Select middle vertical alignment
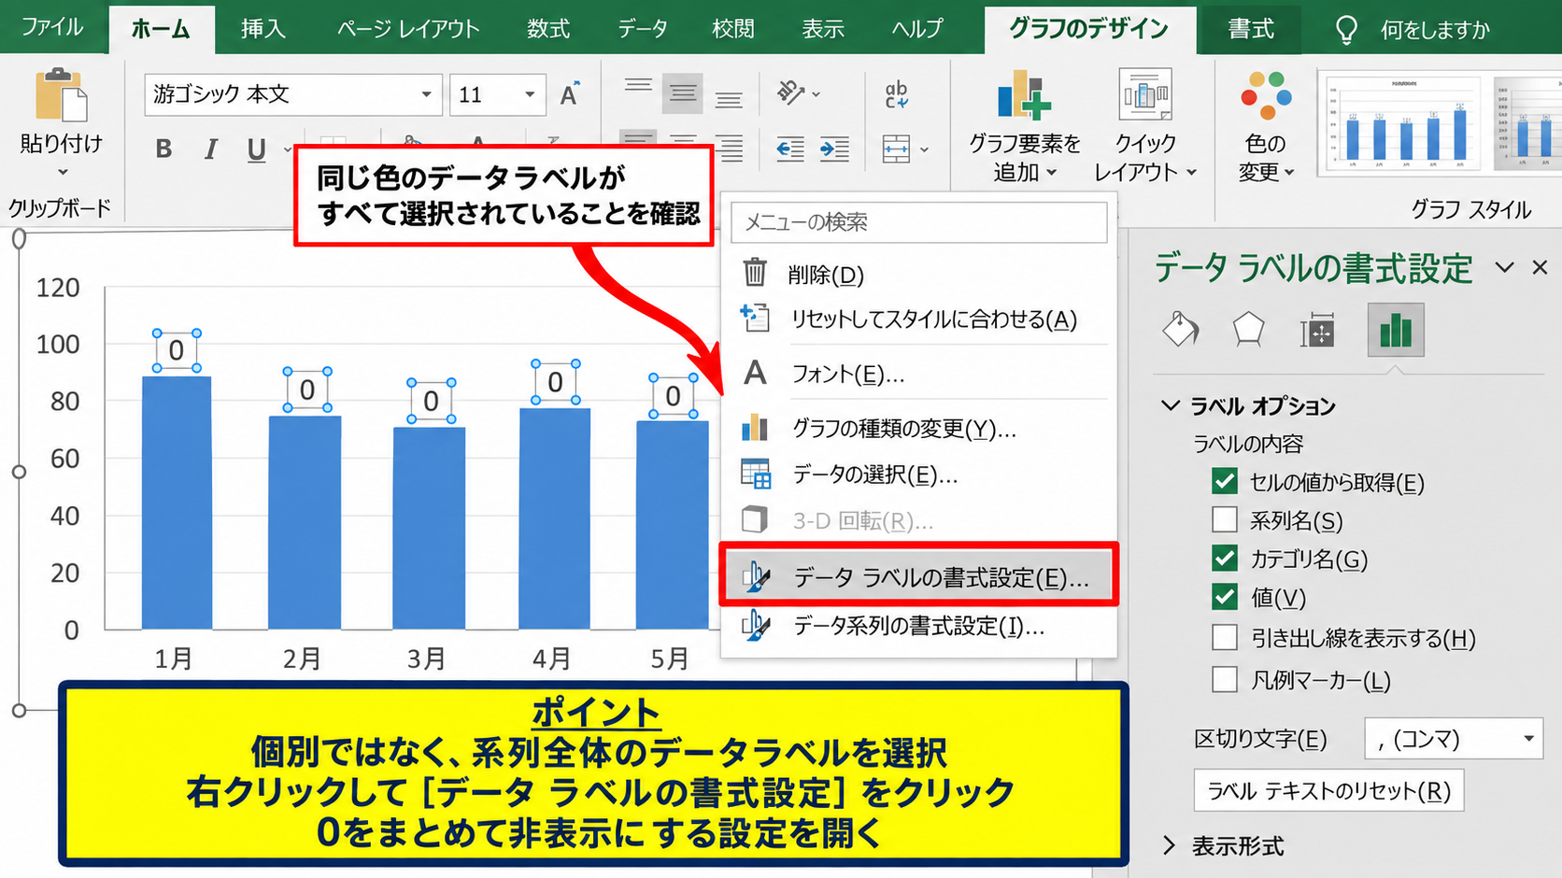Viewport: 1562px width, 878px height. pyautogui.click(x=683, y=93)
